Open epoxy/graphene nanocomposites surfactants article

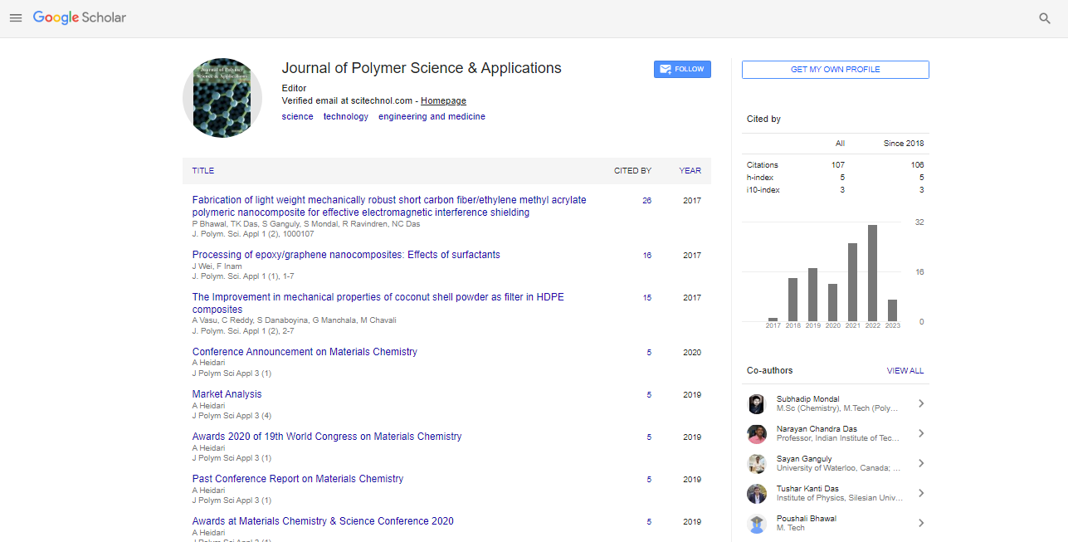point(346,255)
